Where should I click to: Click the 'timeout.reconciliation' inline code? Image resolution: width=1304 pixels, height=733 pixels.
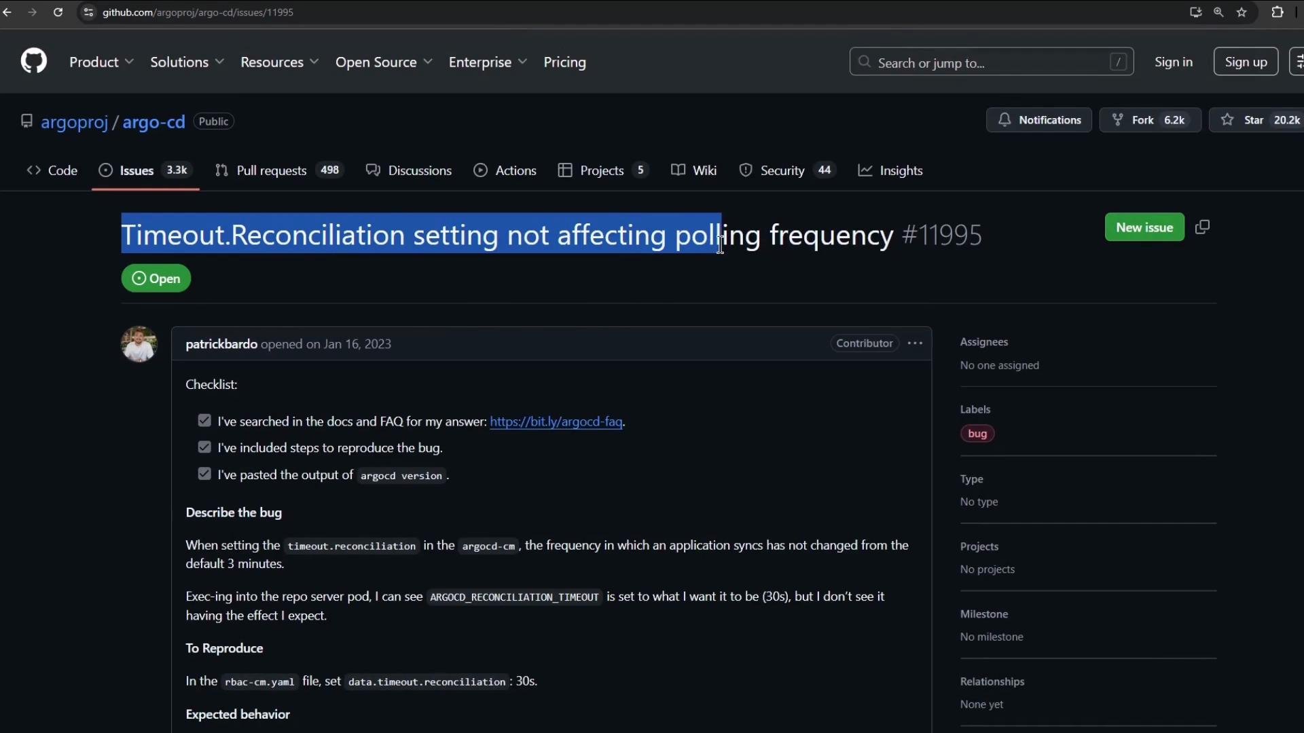pos(351,546)
